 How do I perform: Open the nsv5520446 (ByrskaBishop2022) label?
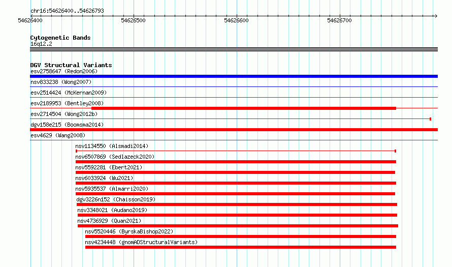point(129,231)
